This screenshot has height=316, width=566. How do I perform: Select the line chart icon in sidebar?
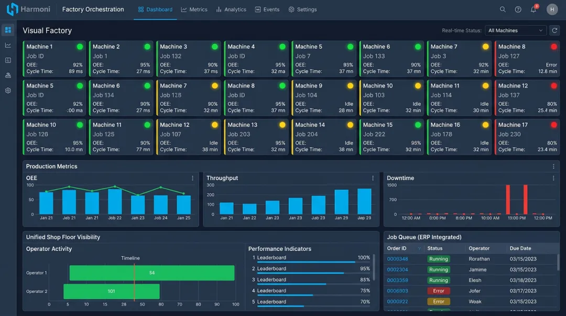(x=8, y=45)
